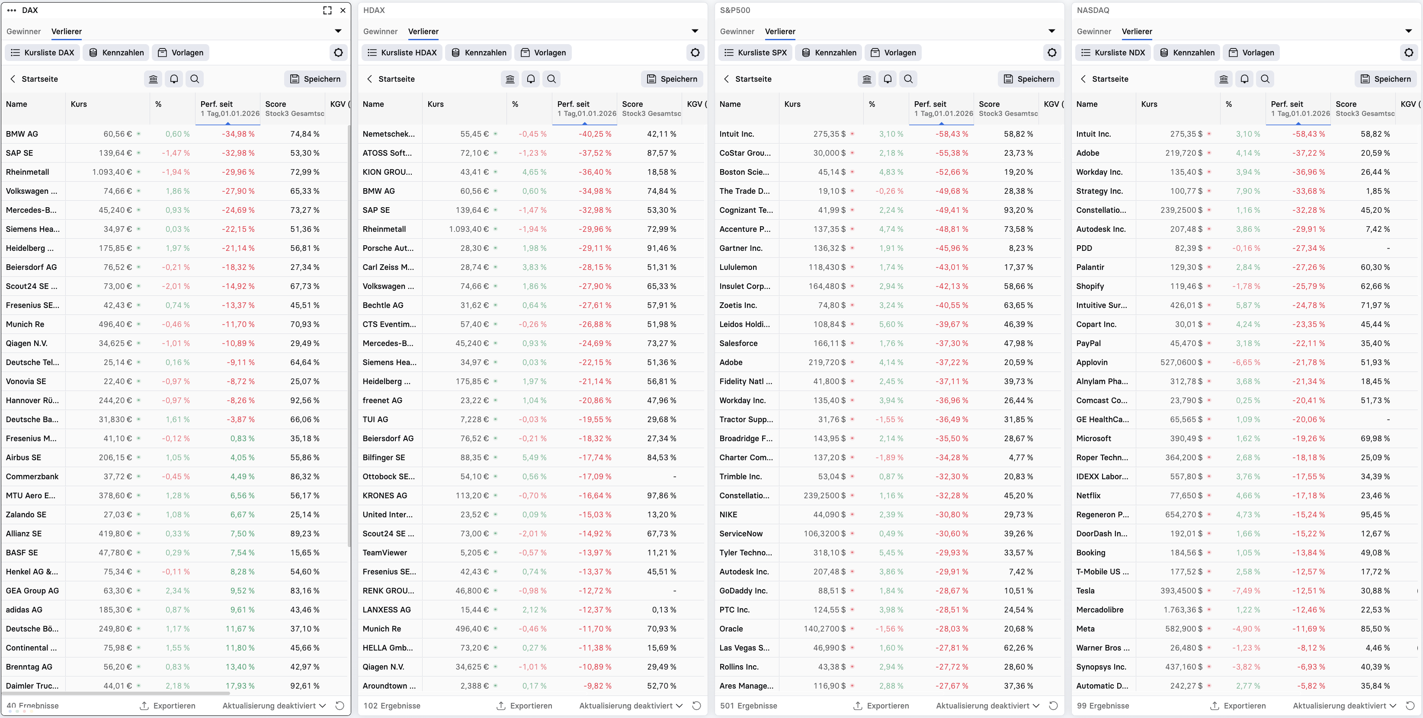The image size is (1423, 718).
Task: Refresh the HDAX results list
Action: tap(697, 705)
